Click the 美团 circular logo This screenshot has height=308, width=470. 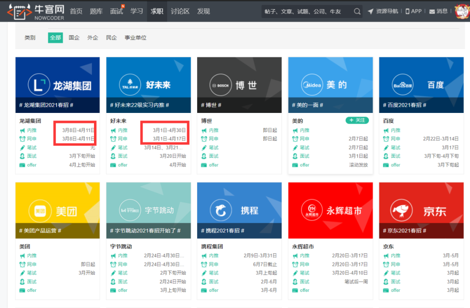click(40, 211)
